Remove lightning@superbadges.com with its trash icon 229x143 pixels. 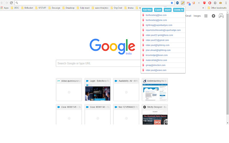coord(143,25)
